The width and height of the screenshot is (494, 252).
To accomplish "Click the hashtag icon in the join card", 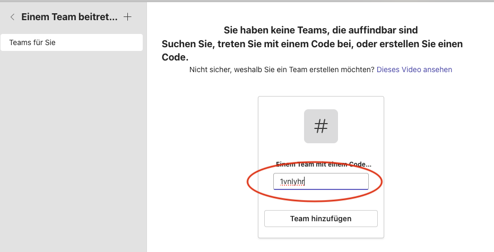I will pos(320,126).
